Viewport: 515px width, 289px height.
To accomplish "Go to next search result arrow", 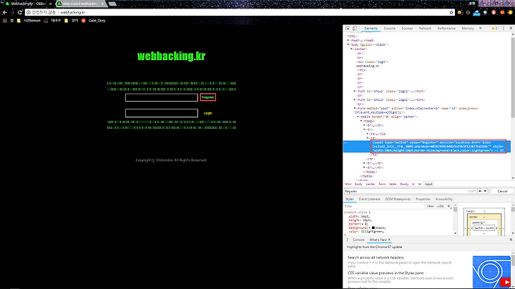I will coord(485,191).
